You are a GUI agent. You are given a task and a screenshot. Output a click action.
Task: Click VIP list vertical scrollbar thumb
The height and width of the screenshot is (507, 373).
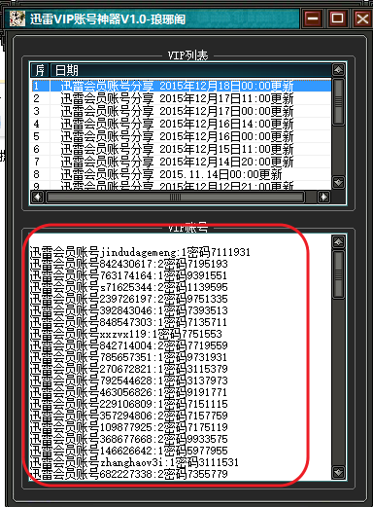pos(338,101)
